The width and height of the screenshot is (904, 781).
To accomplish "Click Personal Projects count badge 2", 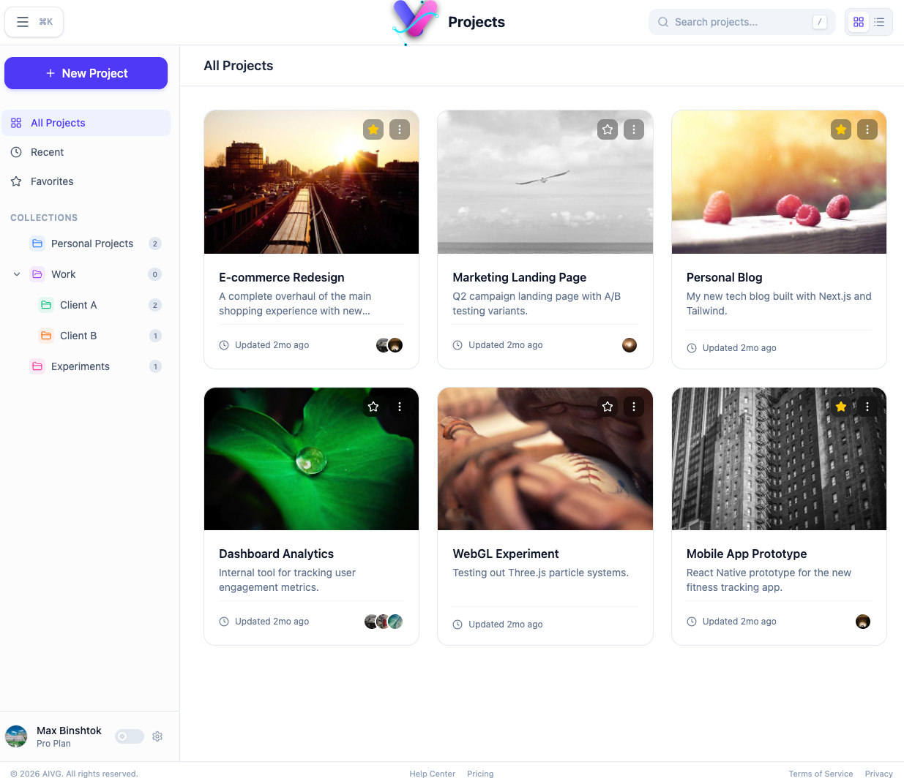I will (155, 244).
